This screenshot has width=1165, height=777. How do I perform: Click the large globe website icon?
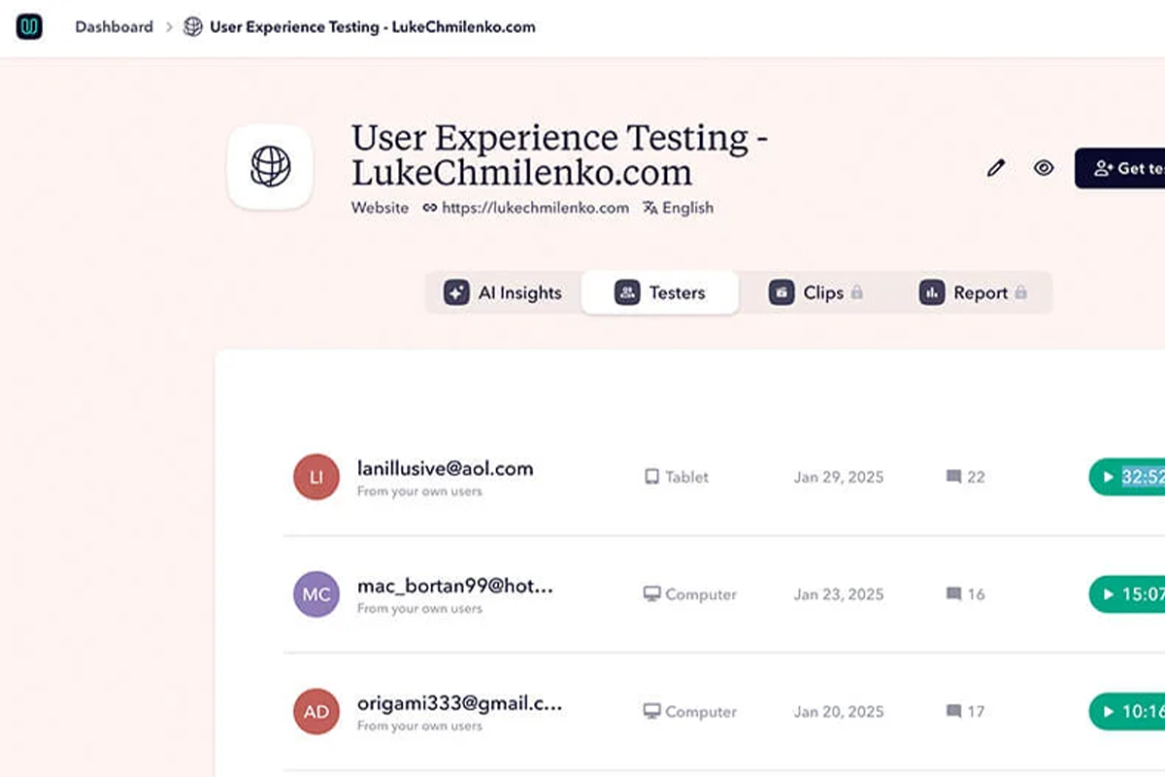point(270,167)
